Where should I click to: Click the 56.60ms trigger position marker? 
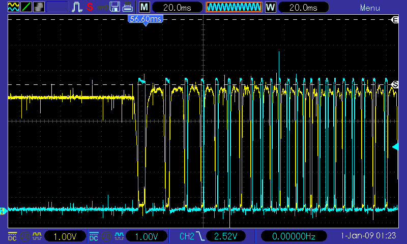click(146, 19)
